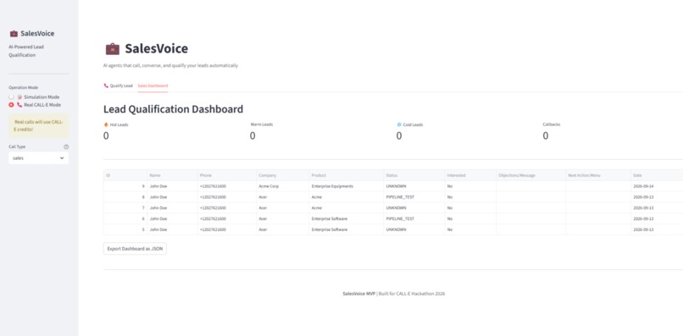Click the Acme Corp company cell
This screenshot has width=683, height=336.
pos(283,186)
